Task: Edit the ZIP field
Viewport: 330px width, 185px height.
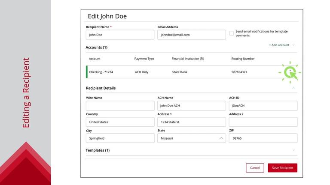Action: click(x=263, y=138)
